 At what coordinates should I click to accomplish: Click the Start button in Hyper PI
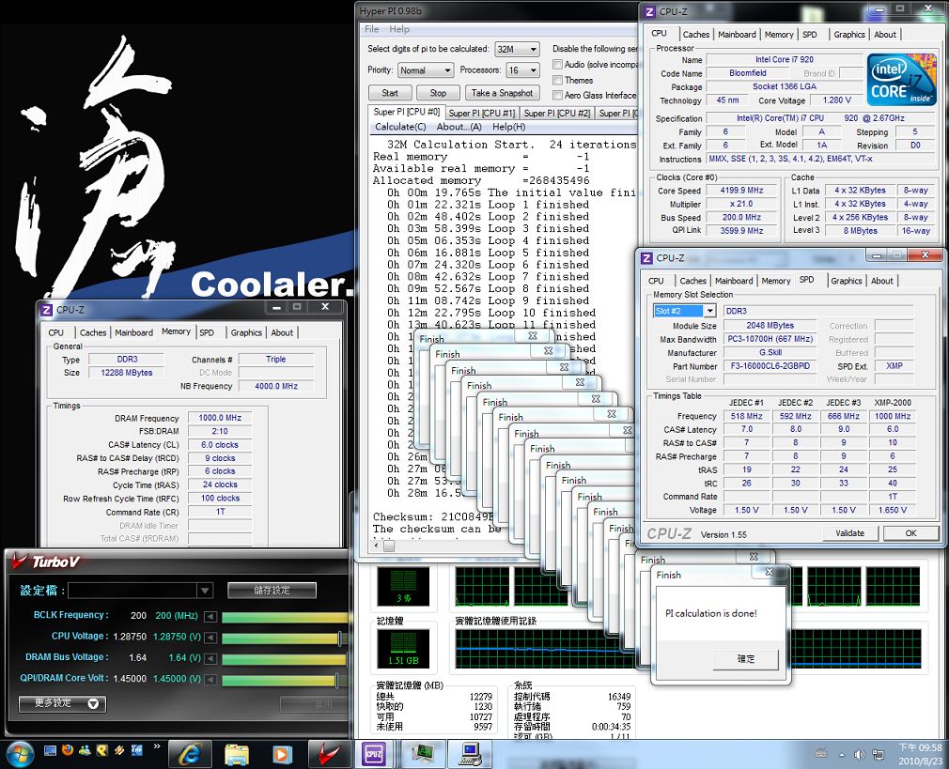pos(390,93)
